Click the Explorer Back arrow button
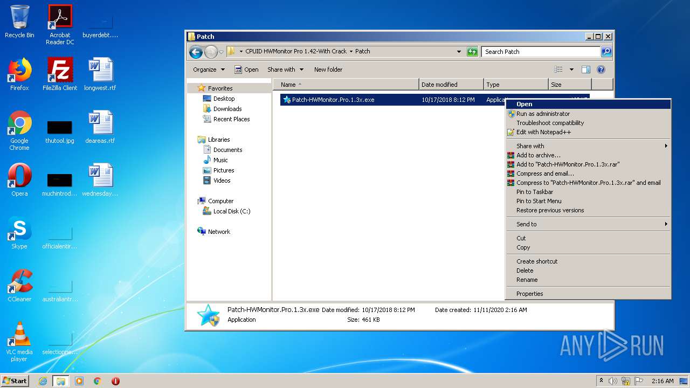 [x=196, y=52]
